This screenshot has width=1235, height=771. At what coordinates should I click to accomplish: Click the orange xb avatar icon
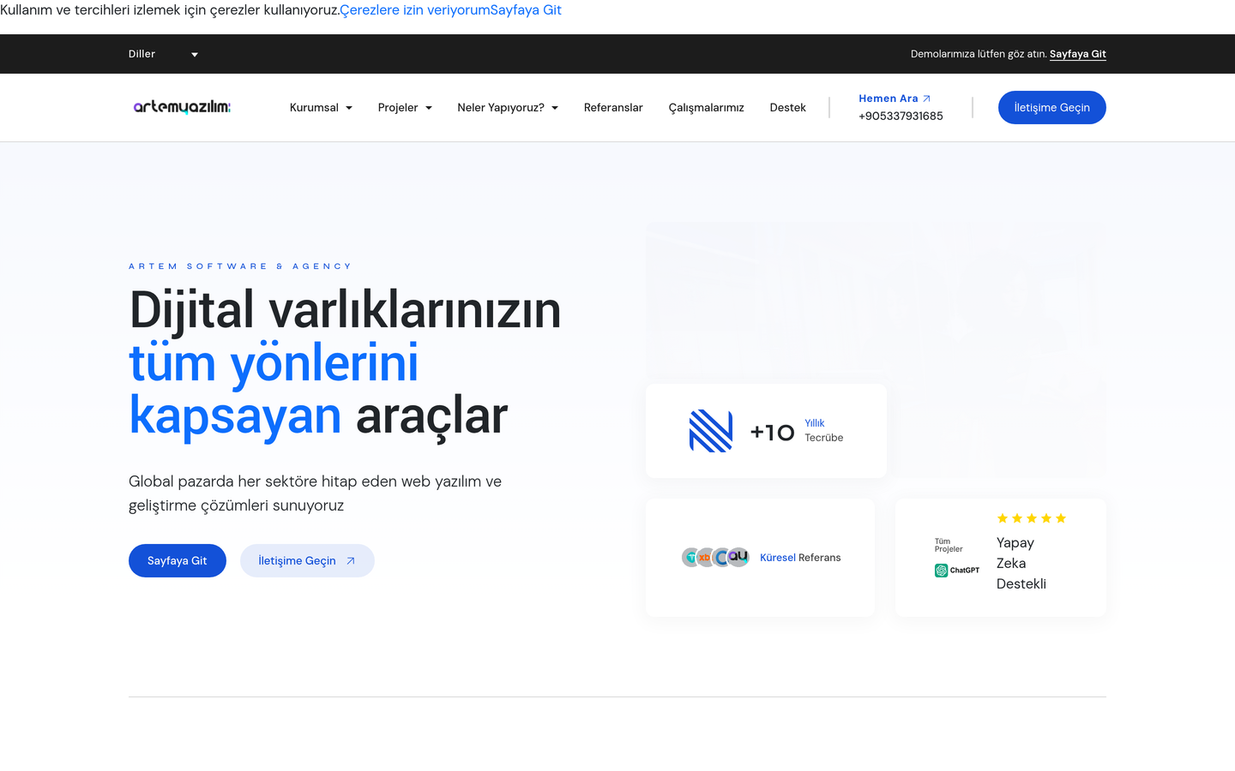pos(705,558)
